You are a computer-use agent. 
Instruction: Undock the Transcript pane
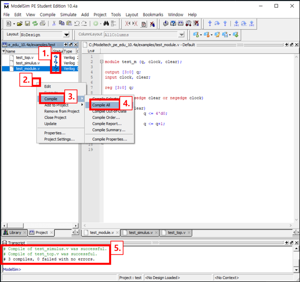291,243
